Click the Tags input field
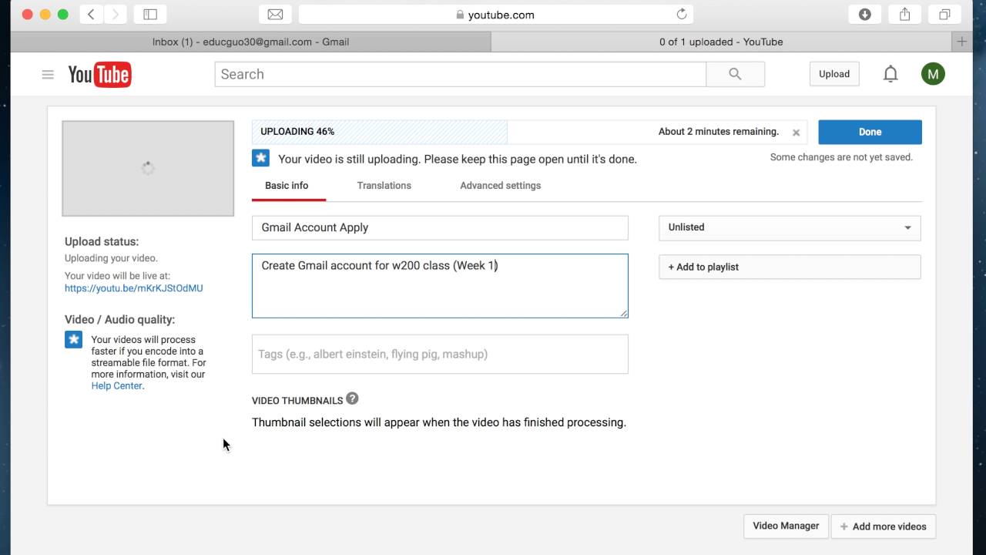 pos(440,354)
